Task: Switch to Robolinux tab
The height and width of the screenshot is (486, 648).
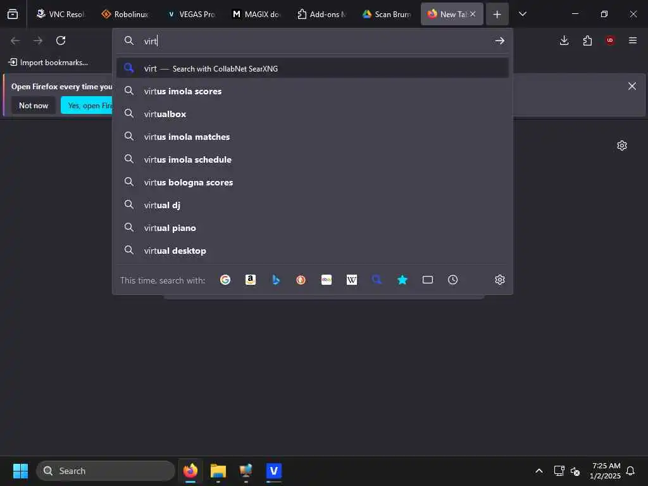Action: [125, 14]
